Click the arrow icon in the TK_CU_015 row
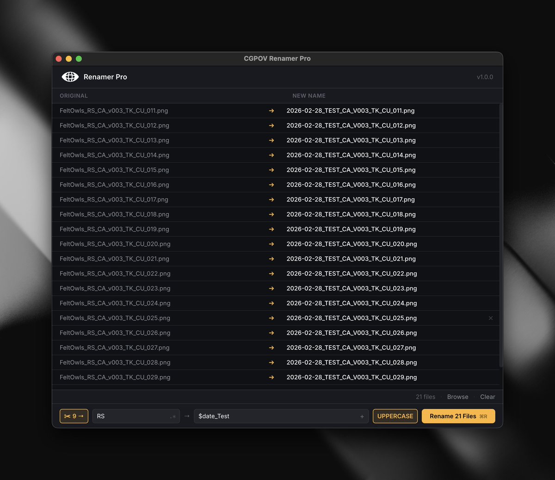The width and height of the screenshot is (555, 480). pyautogui.click(x=271, y=170)
